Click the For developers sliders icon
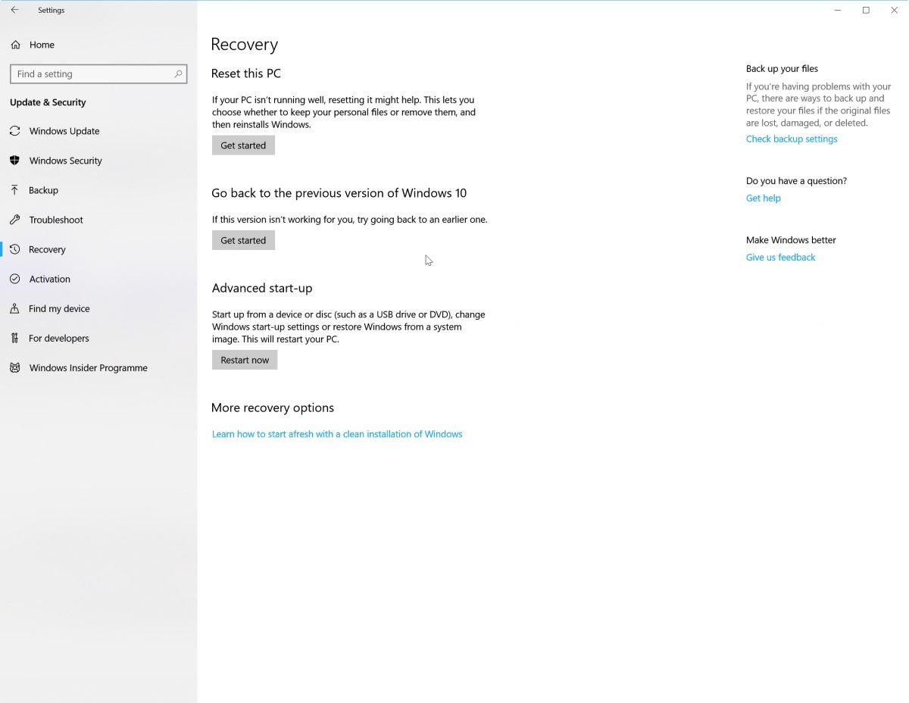 coord(14,338)
